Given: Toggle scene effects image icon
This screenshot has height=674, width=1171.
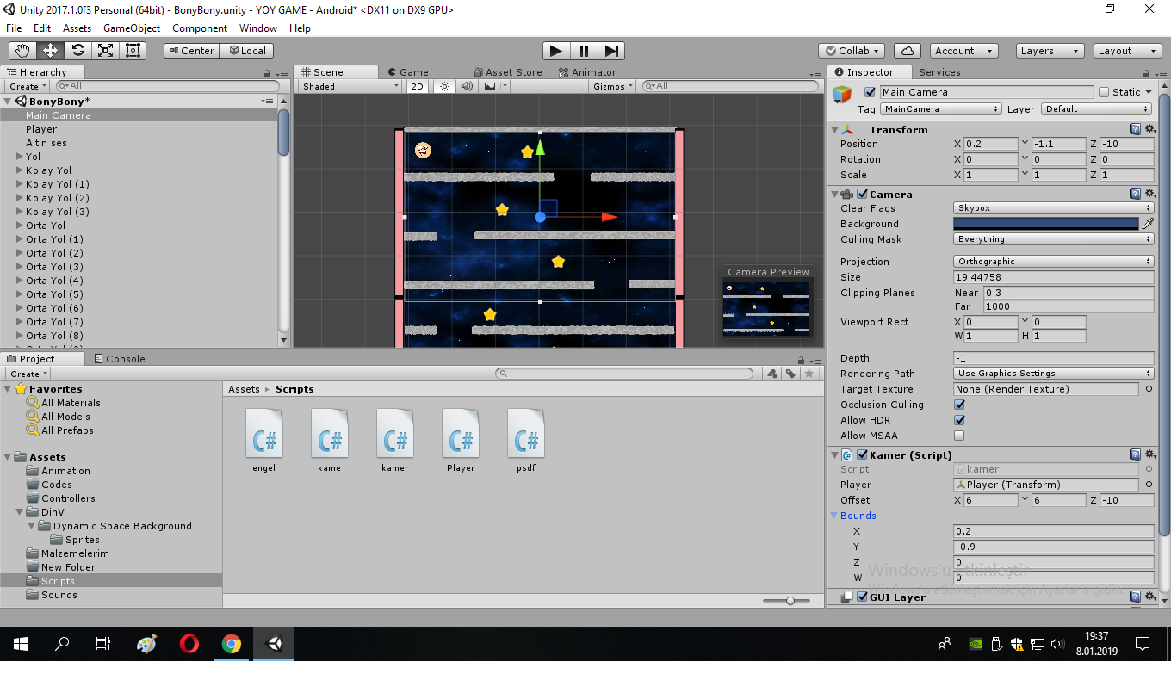Looking at the screenshot, I should [x=490, y=86].
